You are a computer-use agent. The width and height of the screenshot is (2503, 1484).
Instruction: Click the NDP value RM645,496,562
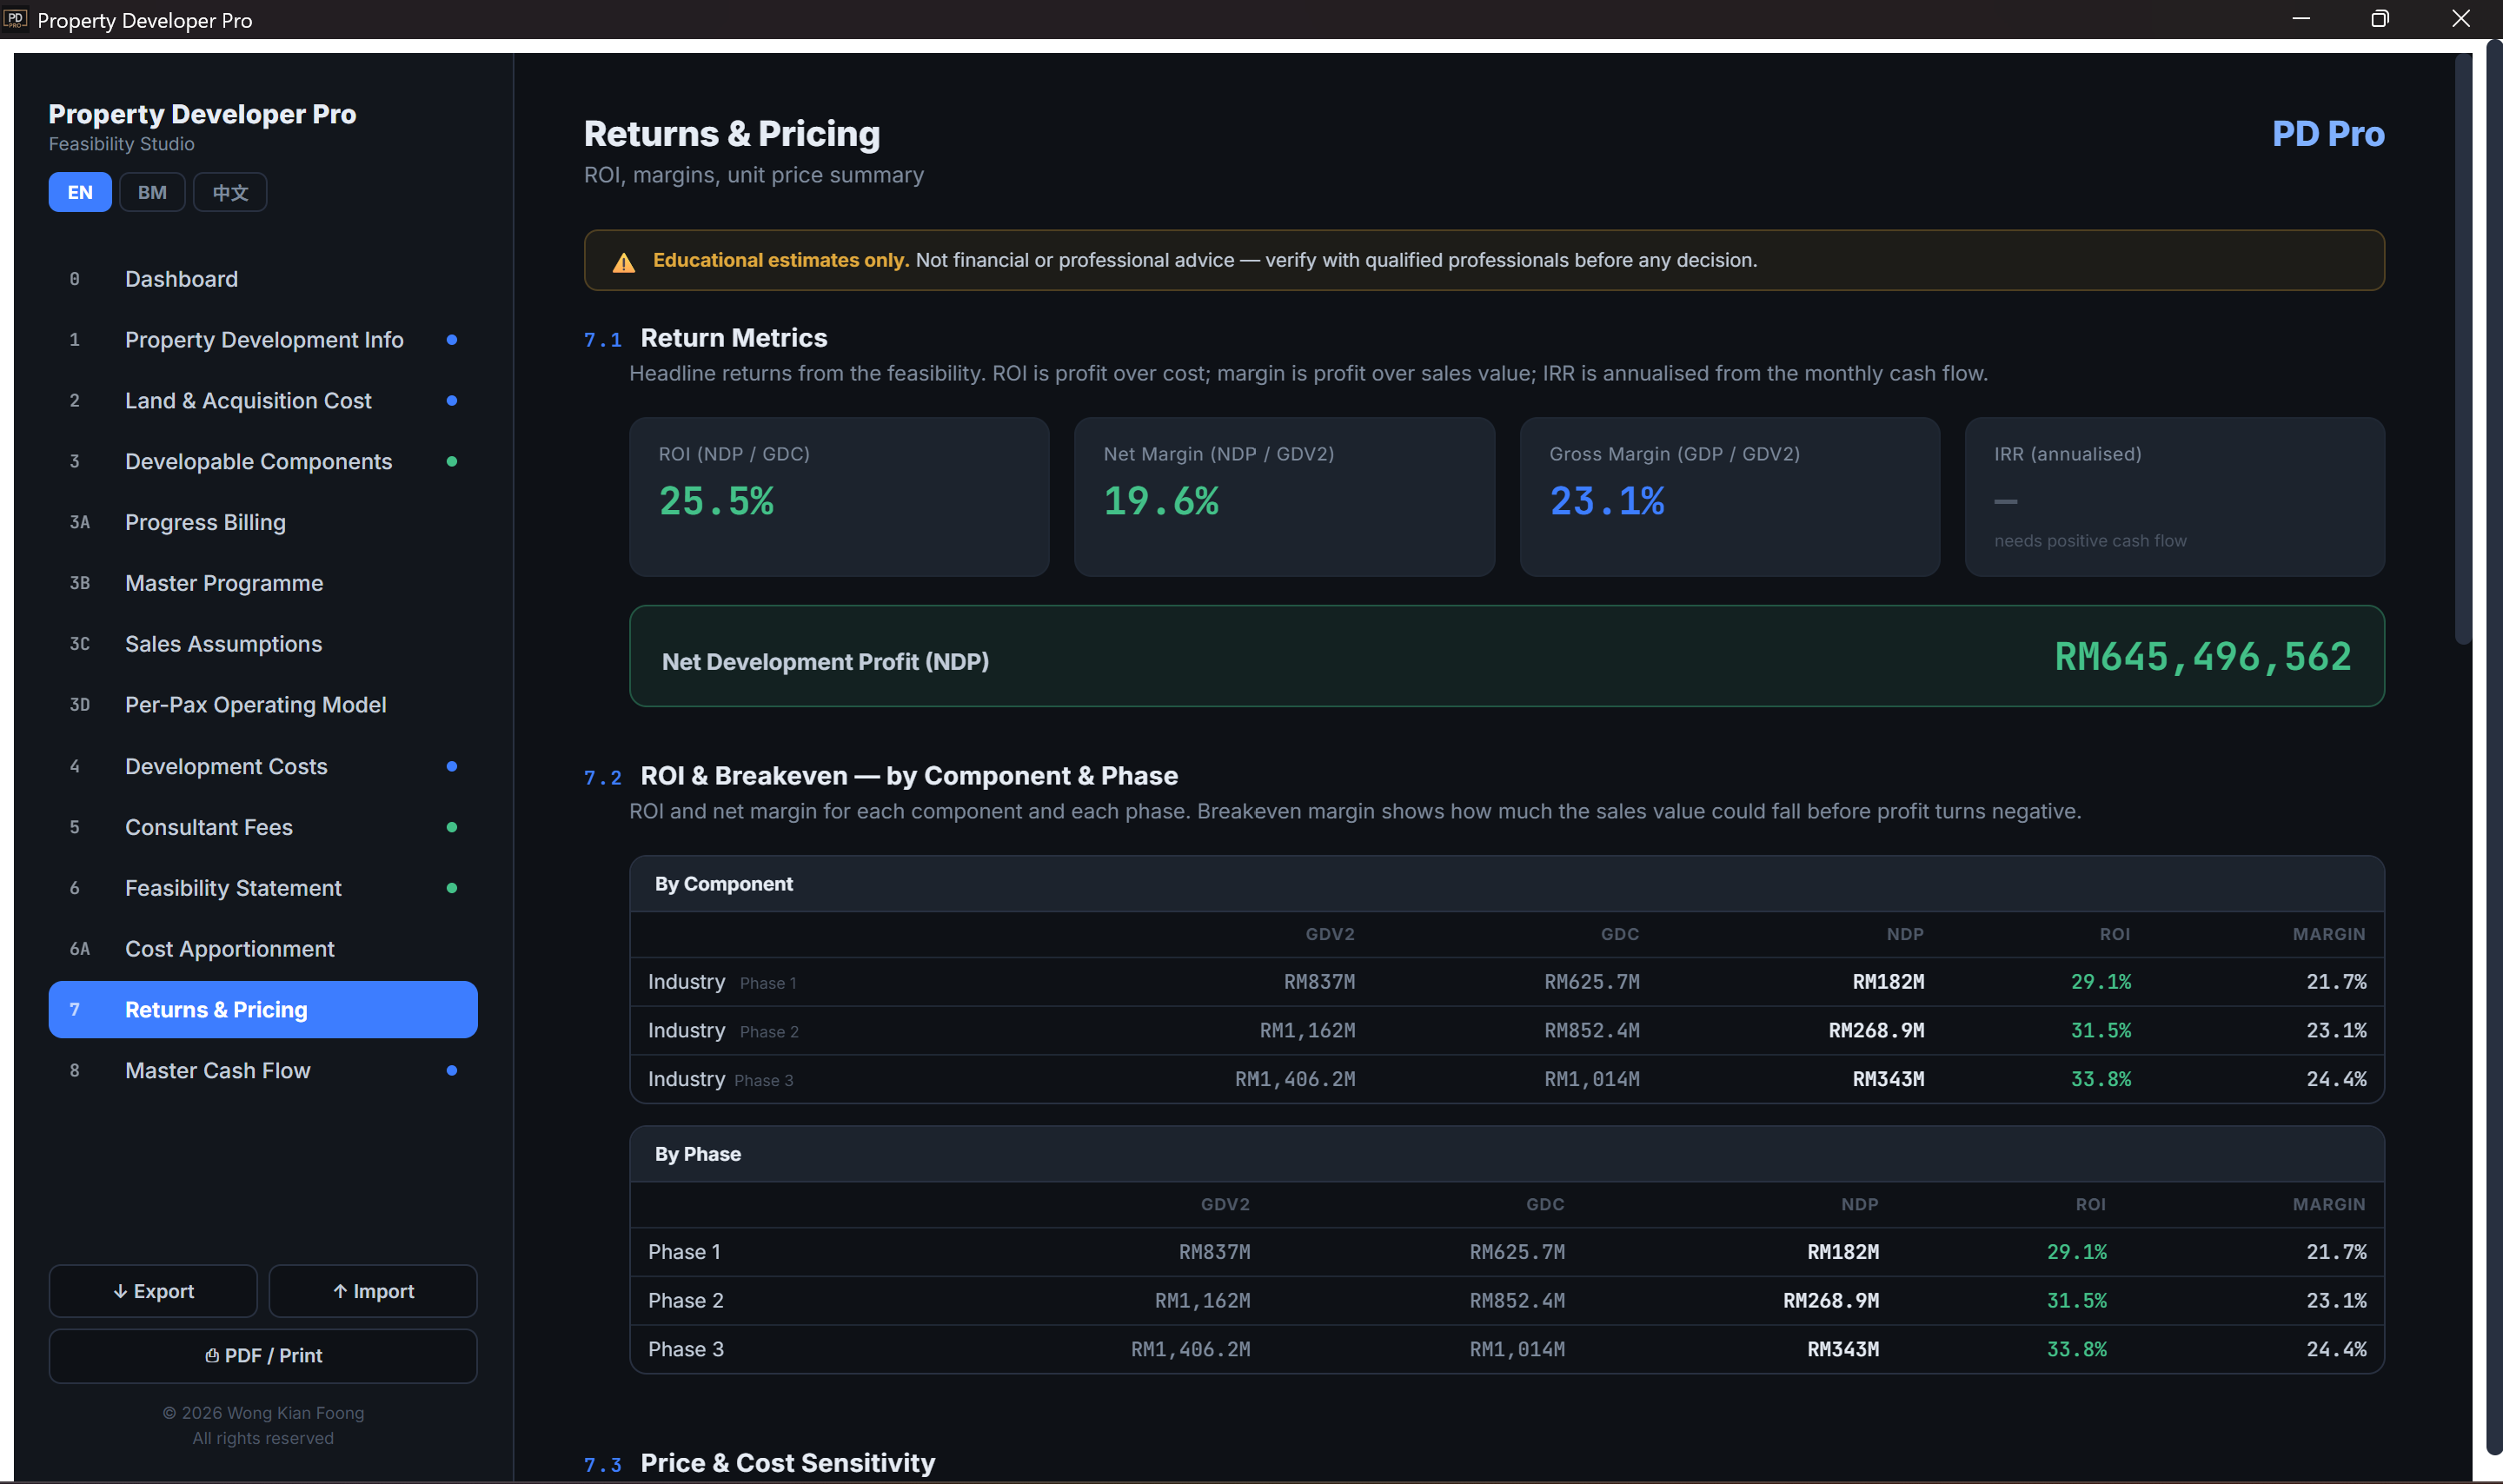pyautogui.click(x=2203, y=657)
